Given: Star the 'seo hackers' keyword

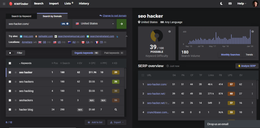Looking at the screenshot, I should [x=15, y=82].
